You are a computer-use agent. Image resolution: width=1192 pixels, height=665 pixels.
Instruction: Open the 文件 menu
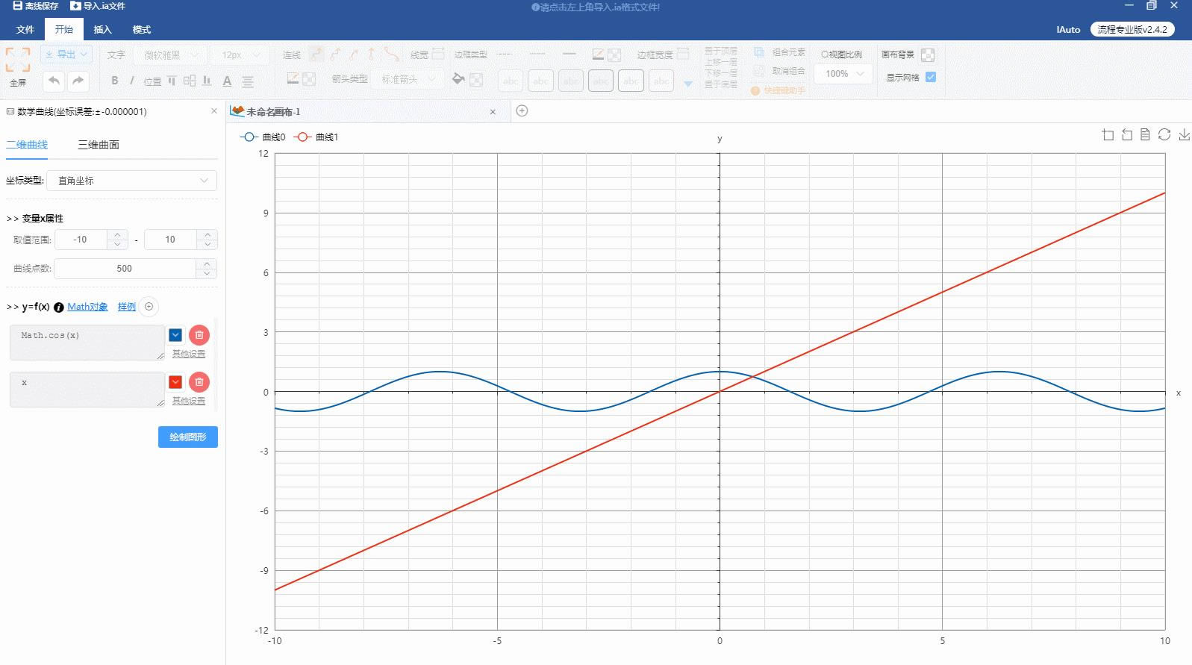pyautogui.click(x=25, y=30)
